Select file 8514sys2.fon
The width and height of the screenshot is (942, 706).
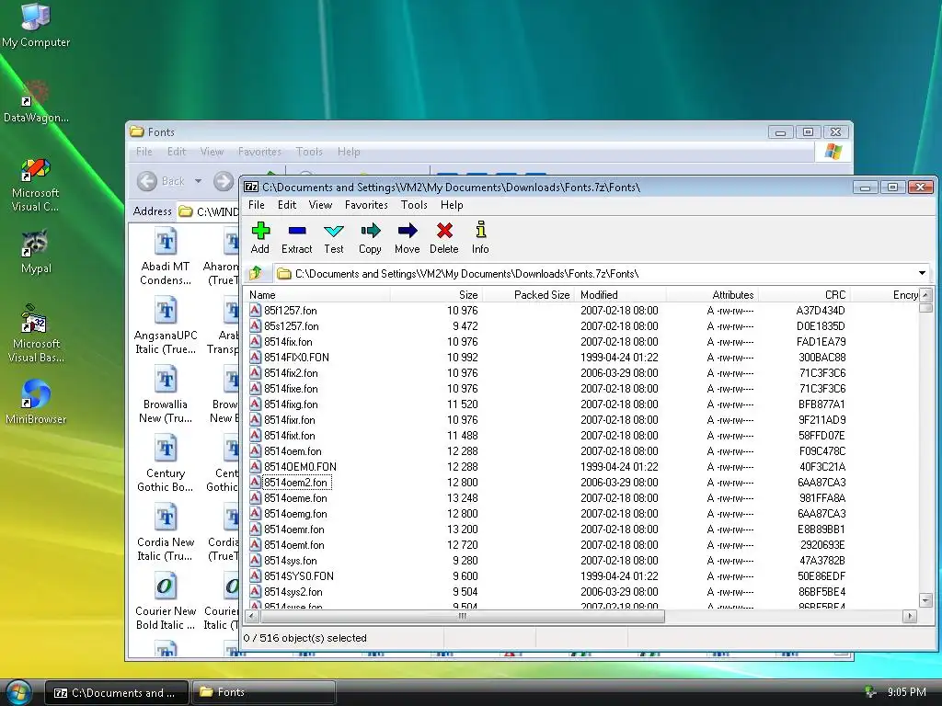point(293,591)
